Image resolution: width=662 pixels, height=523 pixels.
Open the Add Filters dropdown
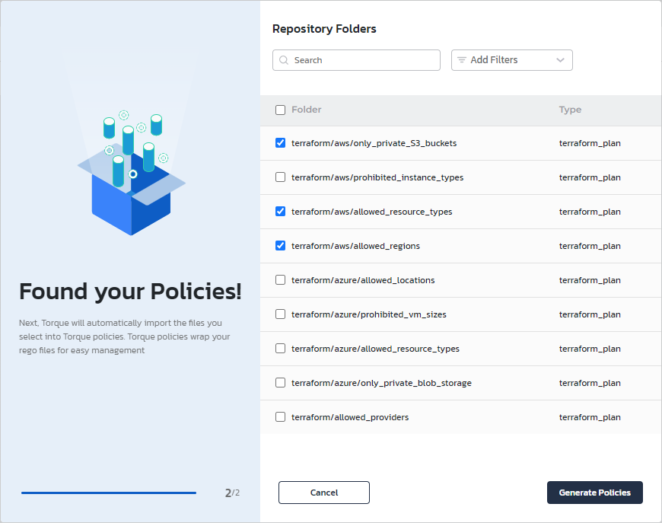[511, 60]
